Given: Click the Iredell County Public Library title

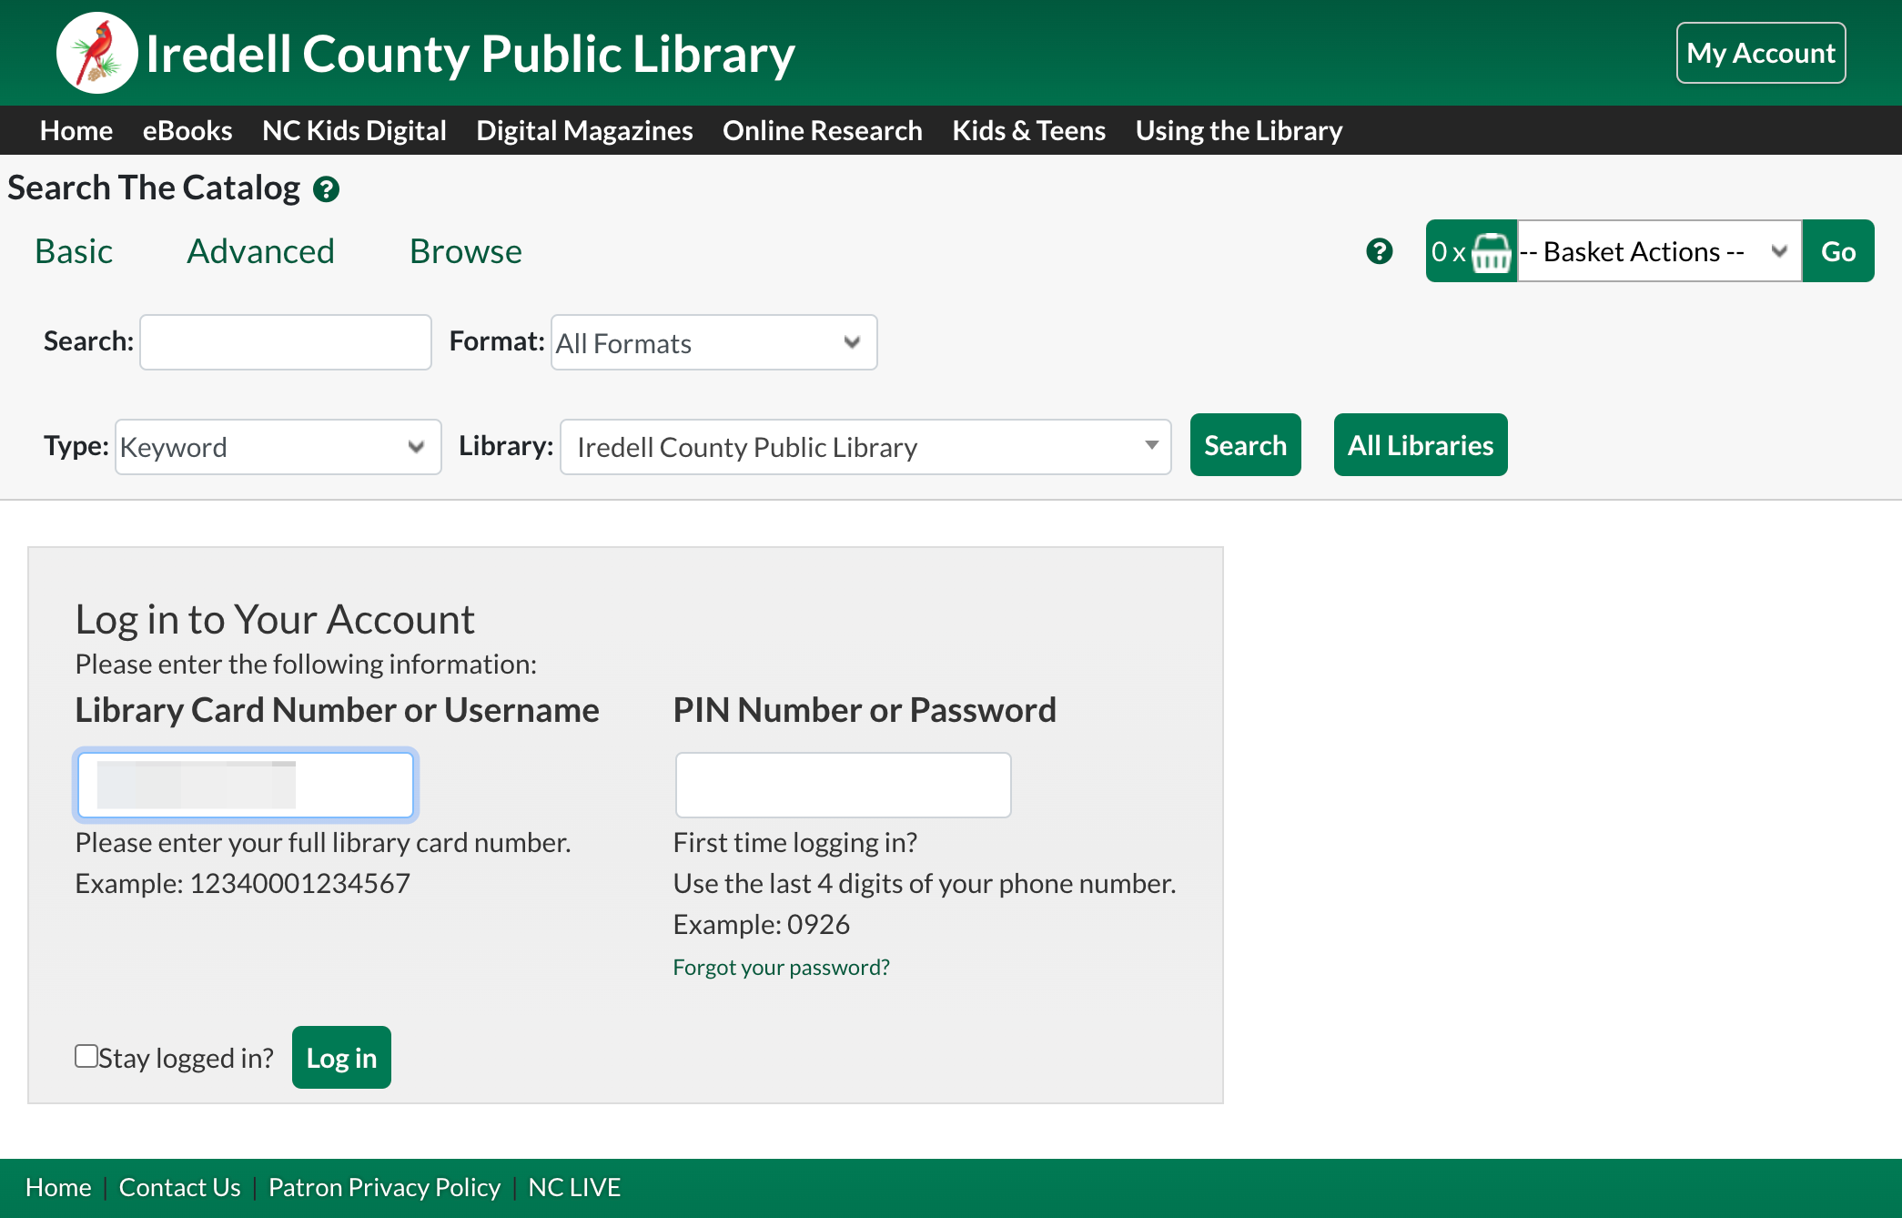Looking at the screenshot, I should pos(470,54).
